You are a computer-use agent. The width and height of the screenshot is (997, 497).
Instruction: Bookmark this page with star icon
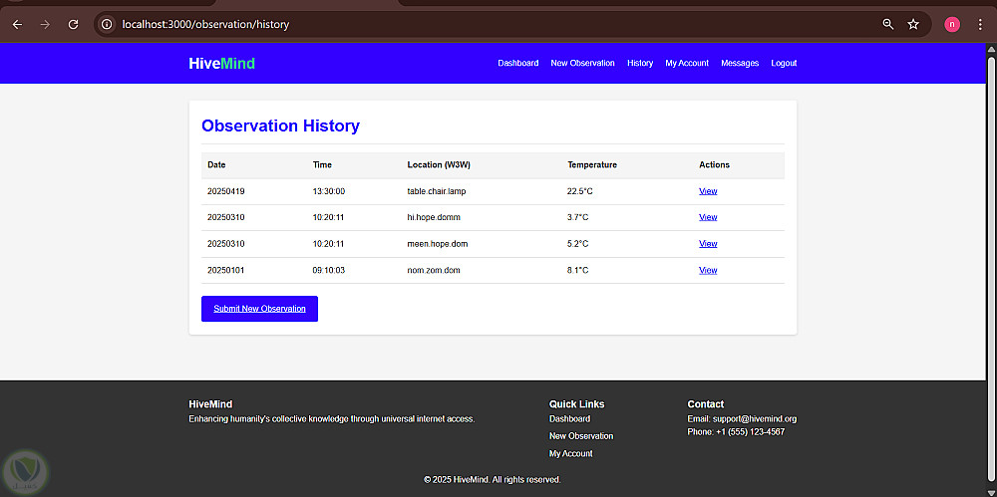pyautogui.click(x=913, y=24)
